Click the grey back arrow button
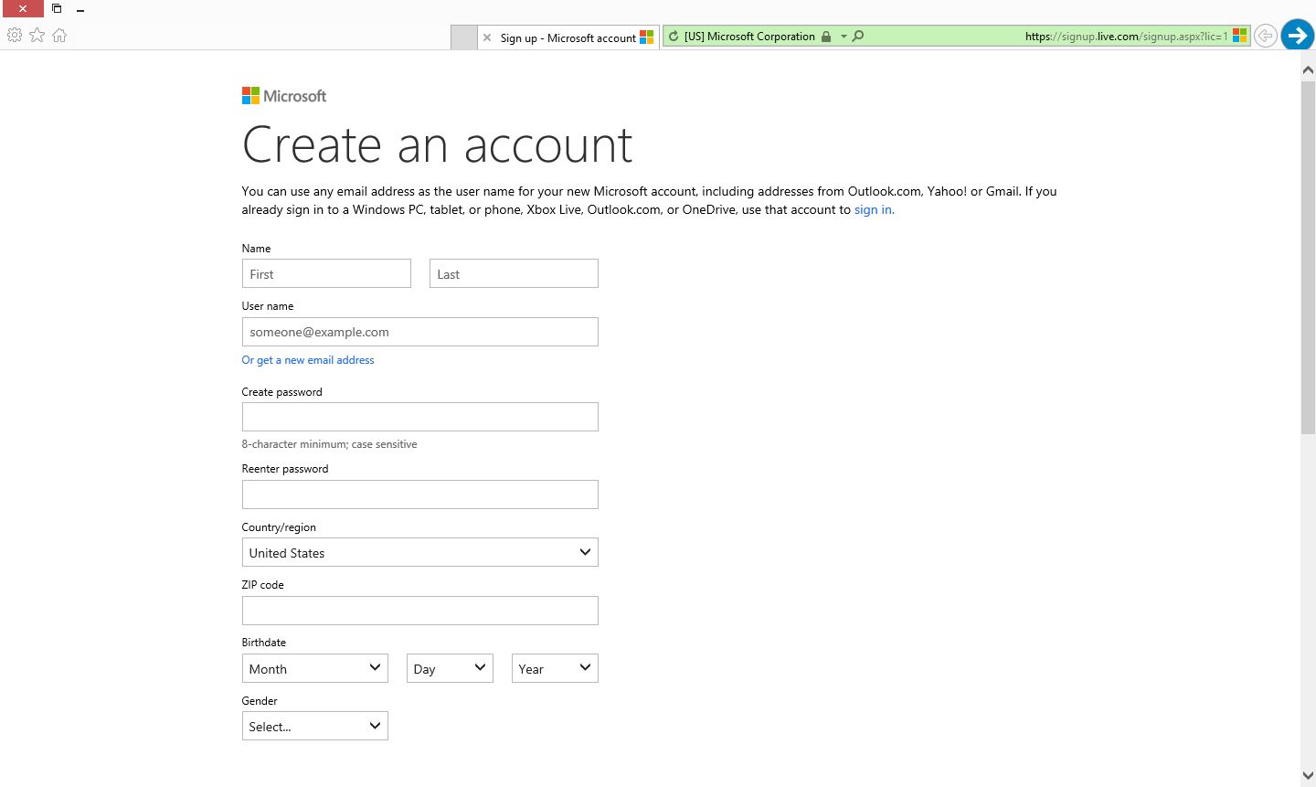The height and width of the screenshot is (787, 1316). [1265, 36]
